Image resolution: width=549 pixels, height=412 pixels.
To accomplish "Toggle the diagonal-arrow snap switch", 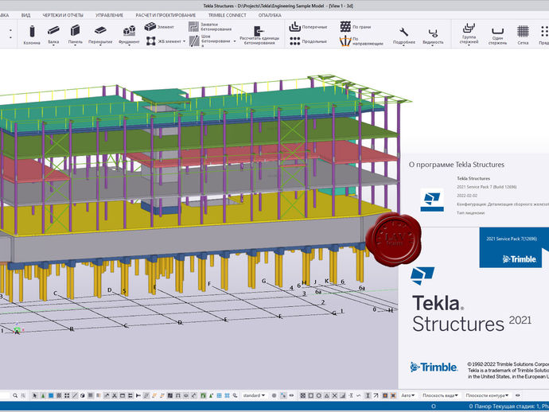I will point(376,395).
